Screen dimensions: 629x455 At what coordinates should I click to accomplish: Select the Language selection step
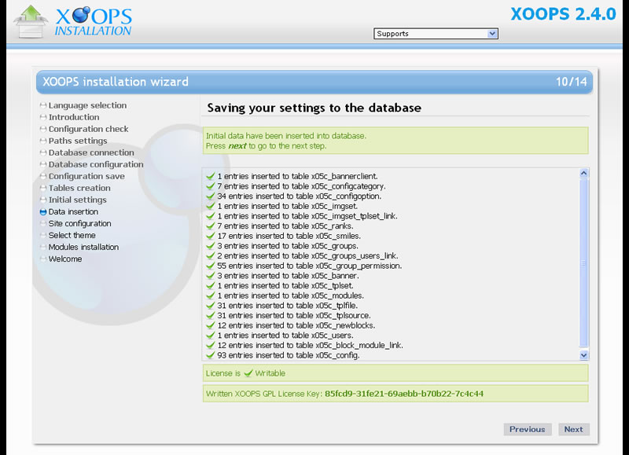tap(87, 105)
